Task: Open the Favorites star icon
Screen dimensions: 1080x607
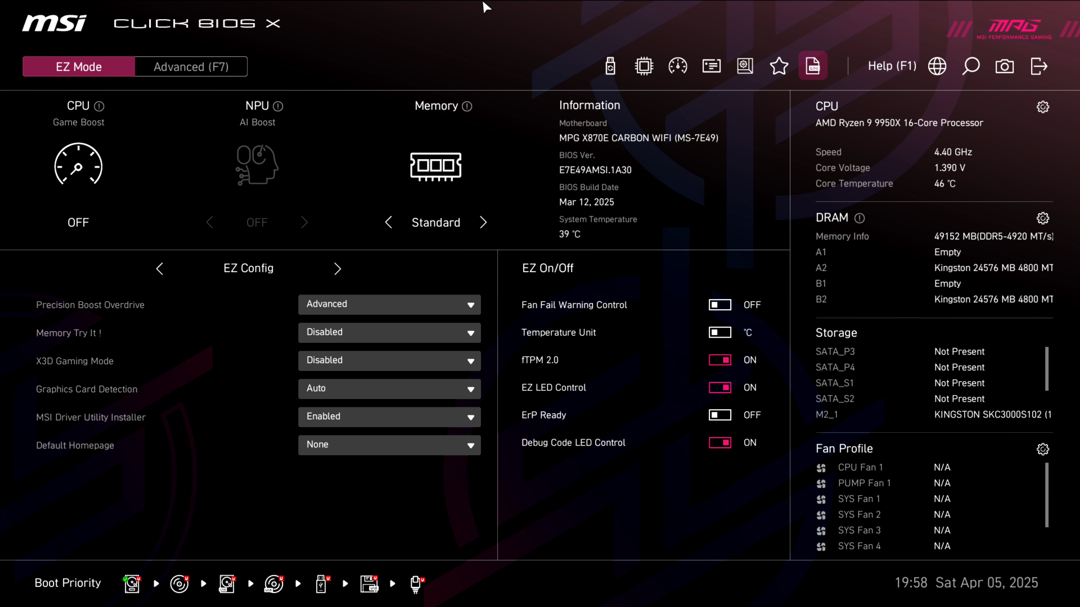Action: [779, 66]
